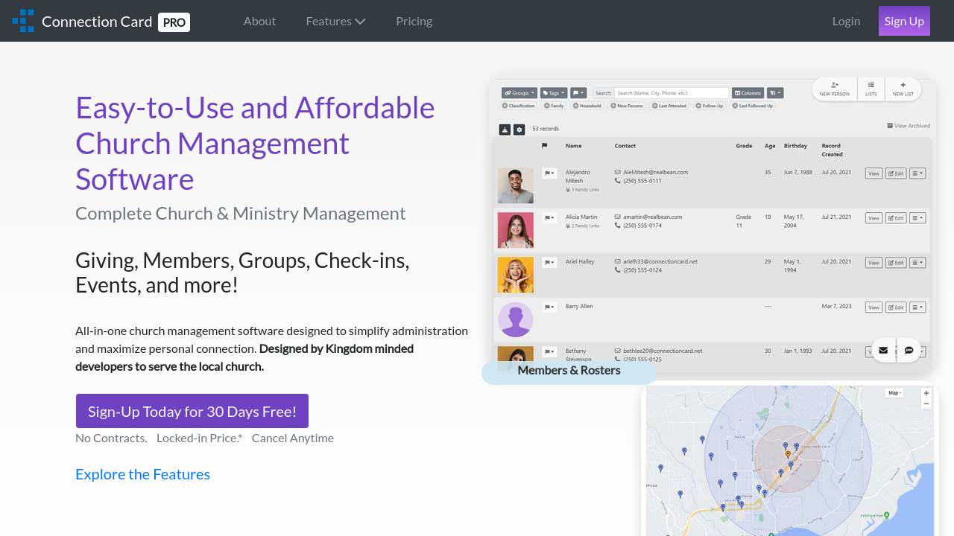This screenshot has height=536, width=954.
Task: Open the gear settings icon near records count
Action: (519, 130)
